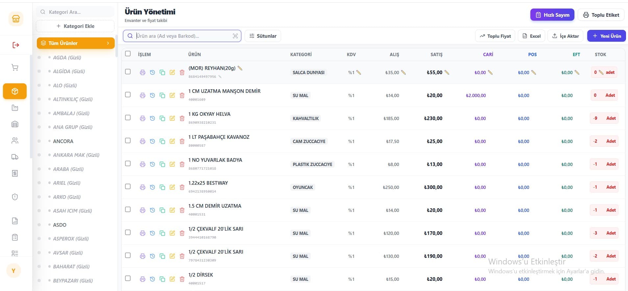Select the header checkbox for all products
The width and height of the screenshot is (628, 291).
(128, 54)
